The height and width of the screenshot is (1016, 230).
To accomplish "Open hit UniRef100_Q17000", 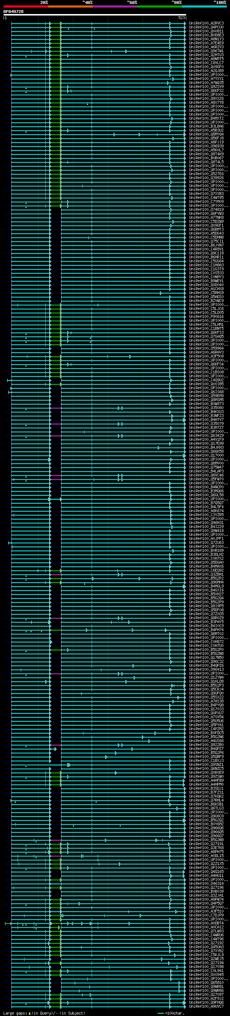I will [206, 455].
